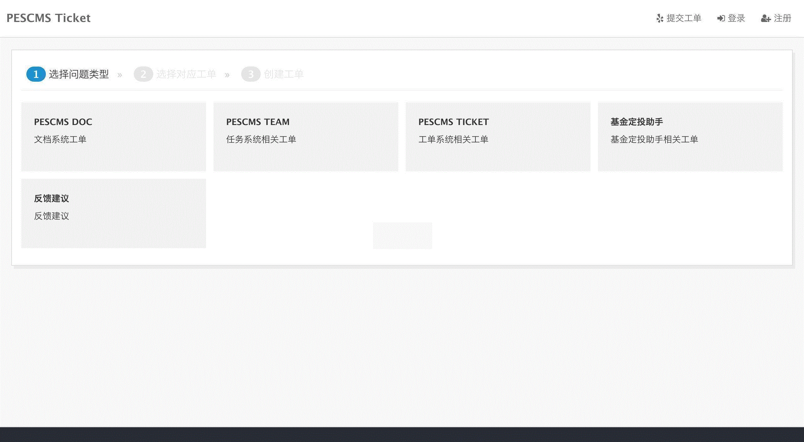Choose the PESCMS DOC category card
Screen dimensions: 804x442
pos(113,137)
